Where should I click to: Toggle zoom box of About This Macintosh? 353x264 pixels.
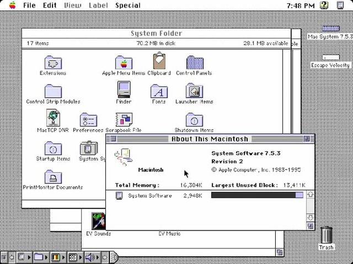coord(307,139)
